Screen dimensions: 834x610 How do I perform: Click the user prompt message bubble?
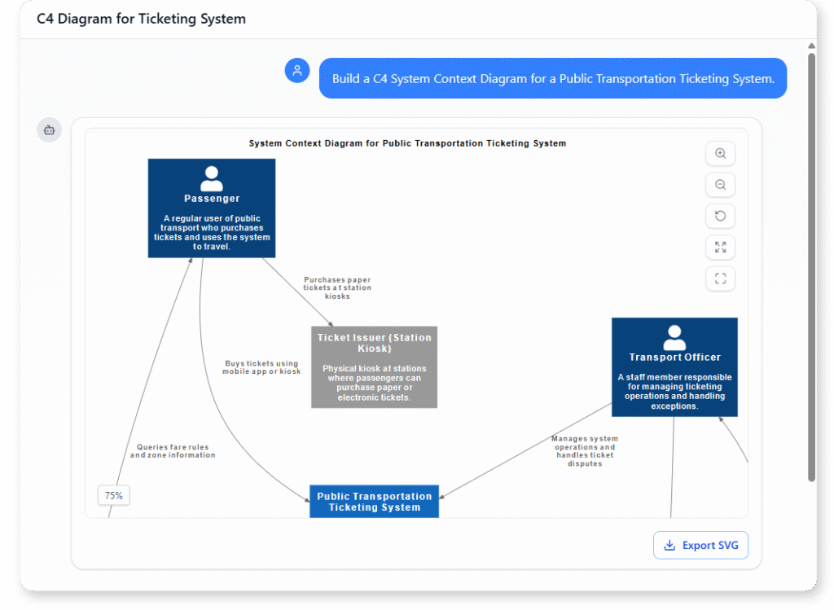(553, 78)
